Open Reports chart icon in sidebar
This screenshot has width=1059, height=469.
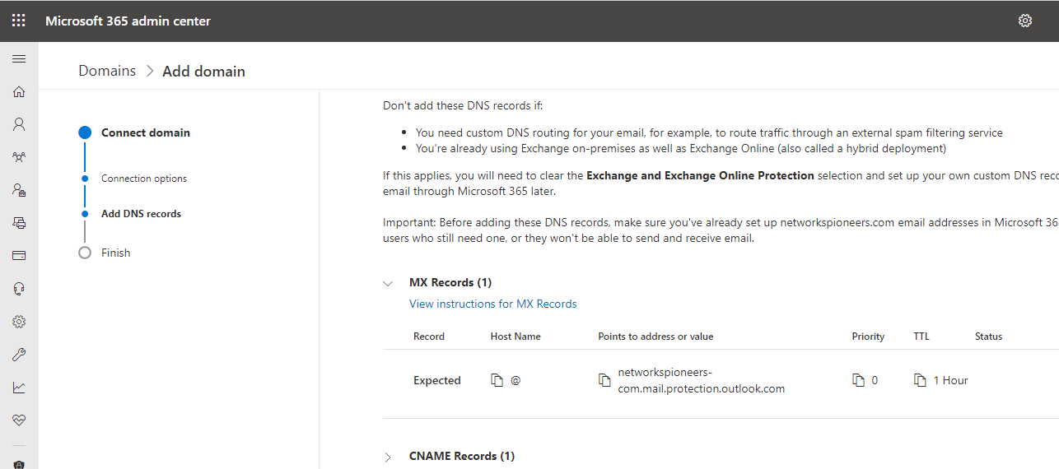click(19, 387)
